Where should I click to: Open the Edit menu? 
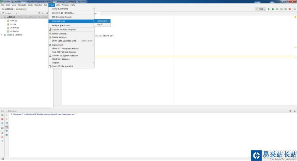point(8,5)
